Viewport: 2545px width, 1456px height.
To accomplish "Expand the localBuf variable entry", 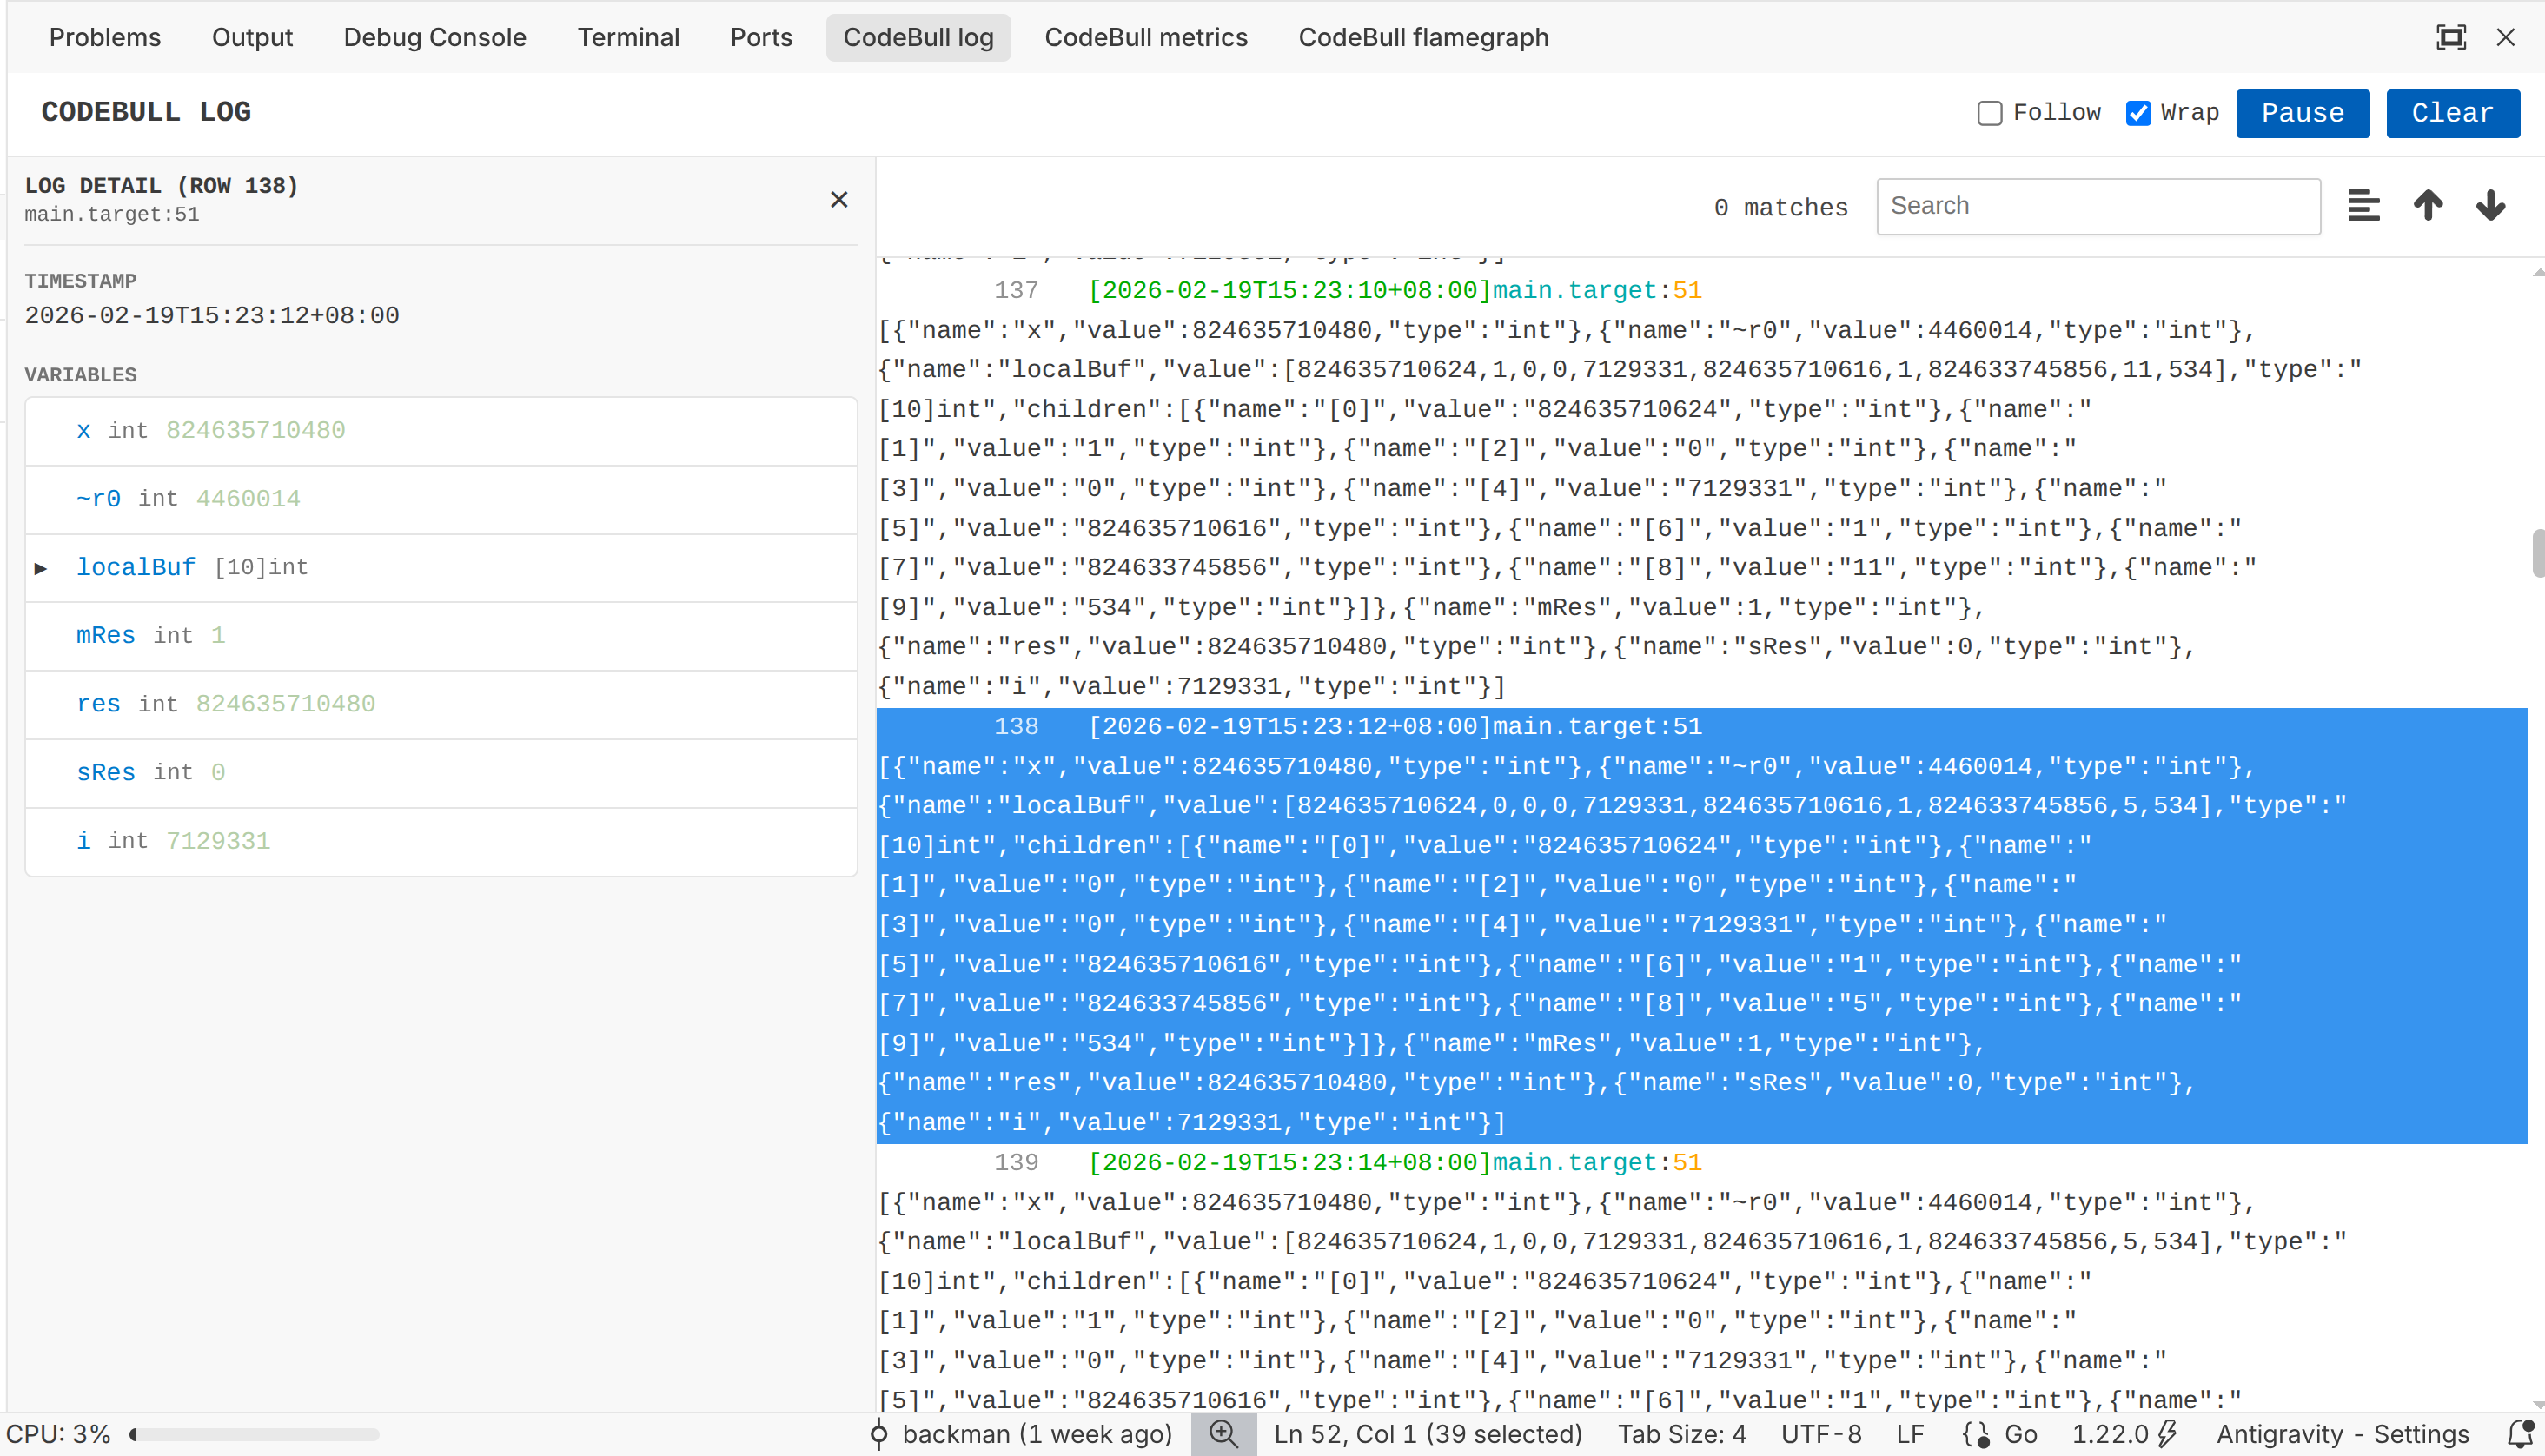I will pos(42,568).
